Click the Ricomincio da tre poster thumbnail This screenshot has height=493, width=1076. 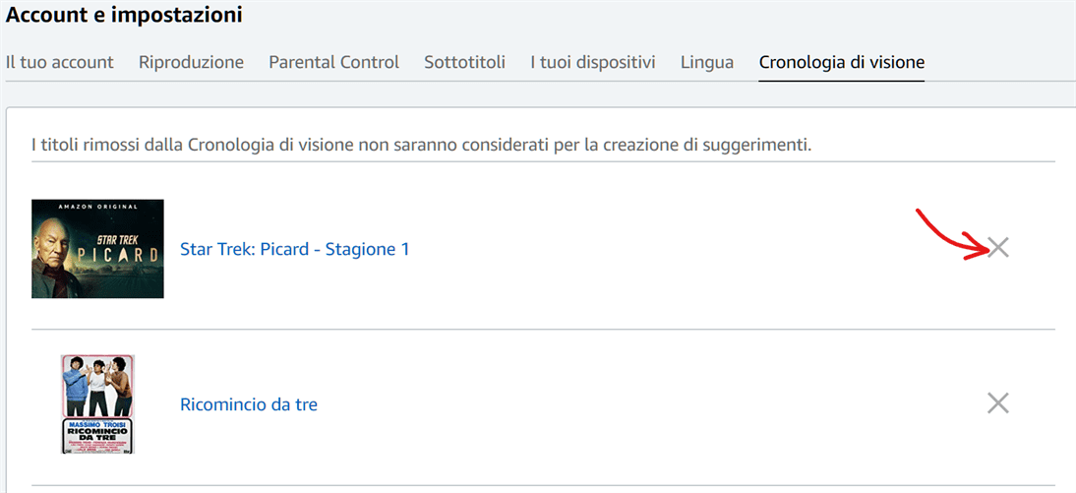[97, 403]
